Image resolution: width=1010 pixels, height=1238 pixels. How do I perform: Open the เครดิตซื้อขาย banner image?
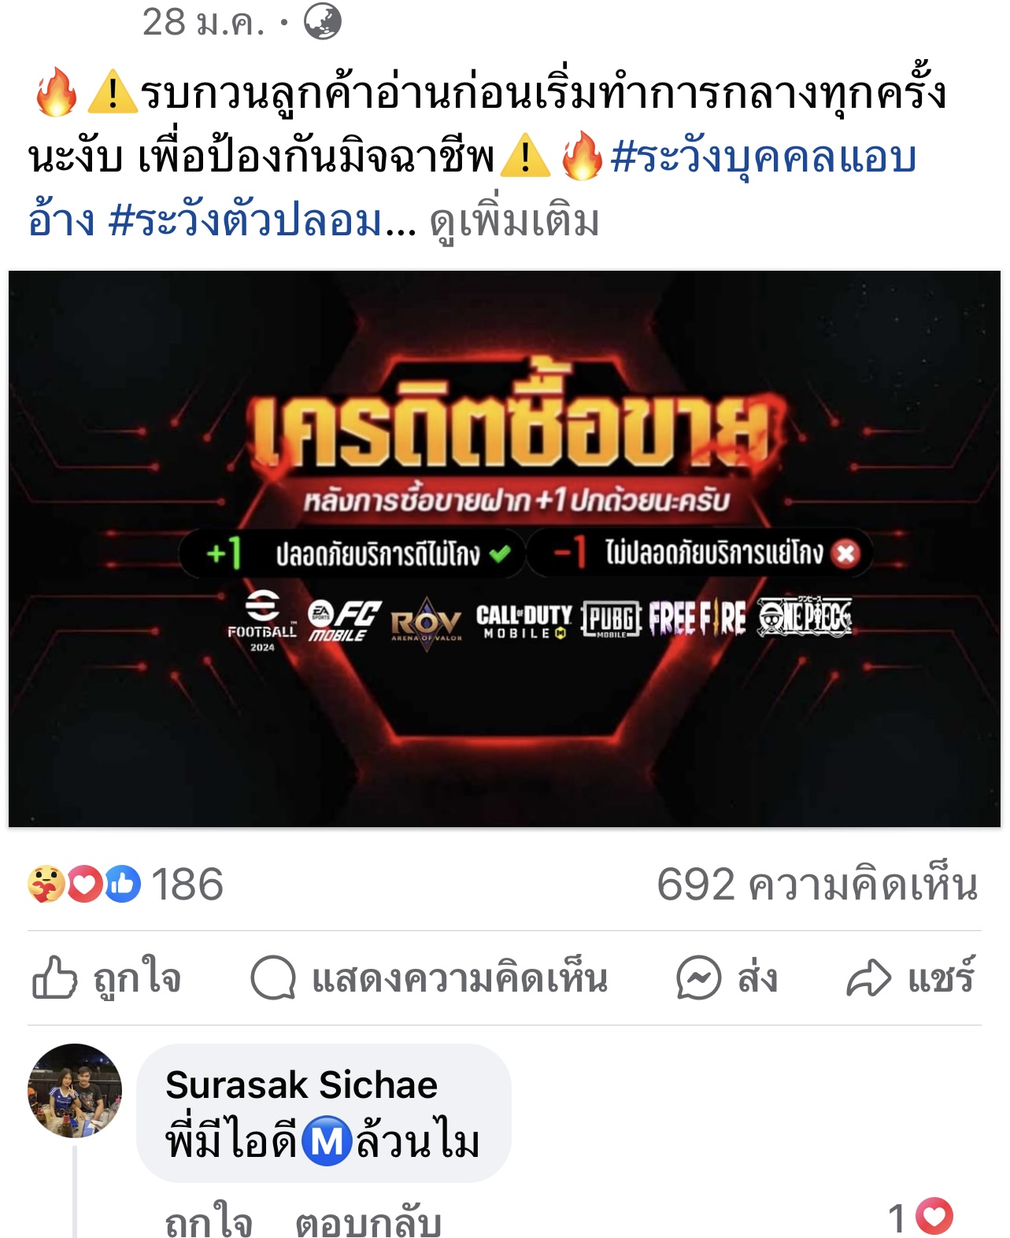point(505,549)
